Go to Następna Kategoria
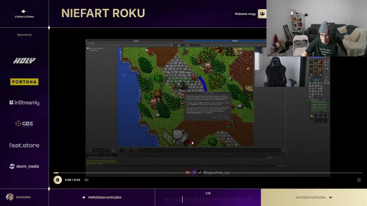 (x=314, y=197)
